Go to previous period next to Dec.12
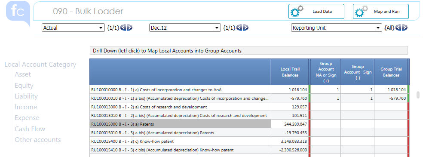 (239, 28)
